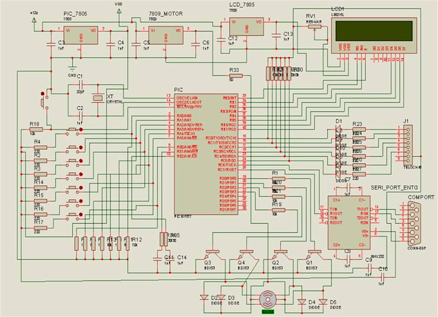Select capacitor C7 above MAX232

click(348, 187)
